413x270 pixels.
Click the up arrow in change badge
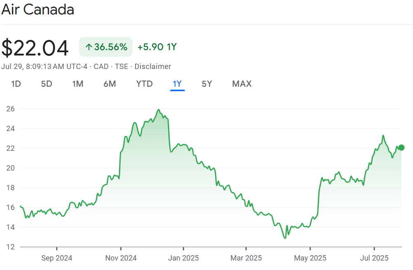[89, 47]
